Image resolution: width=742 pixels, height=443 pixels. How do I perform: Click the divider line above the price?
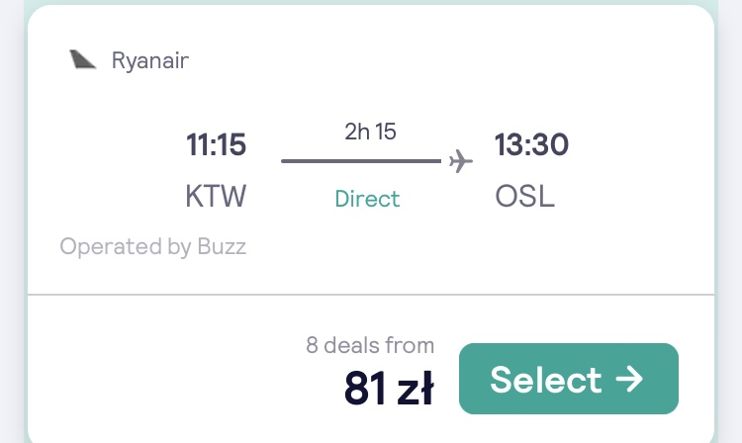click(x=371, y=295)
